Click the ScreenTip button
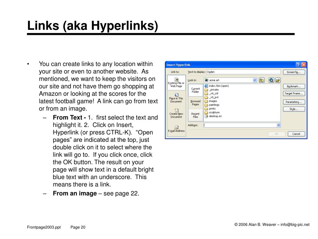Screen dimensions: 318x239 coord(294,72)
